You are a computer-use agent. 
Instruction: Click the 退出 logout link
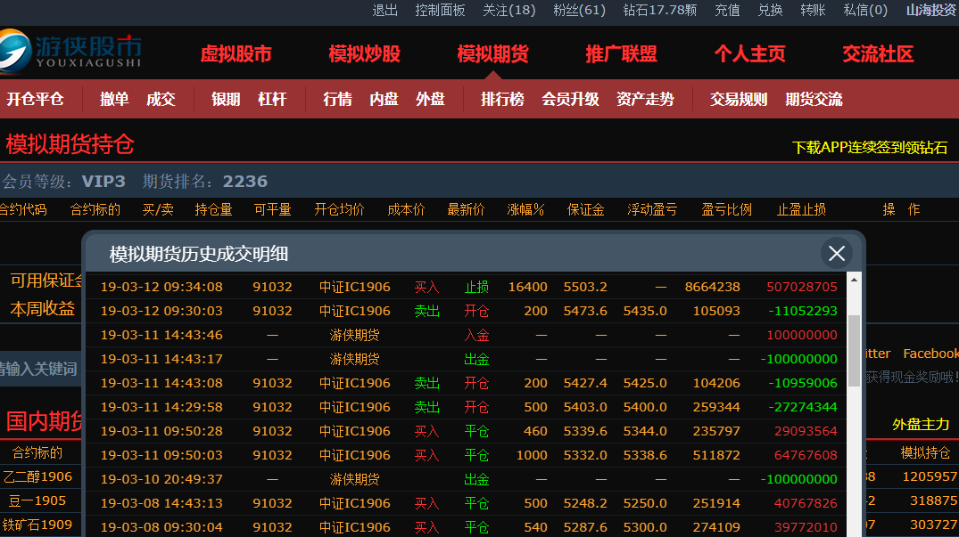pyautogui.click(x=384, y=10)
